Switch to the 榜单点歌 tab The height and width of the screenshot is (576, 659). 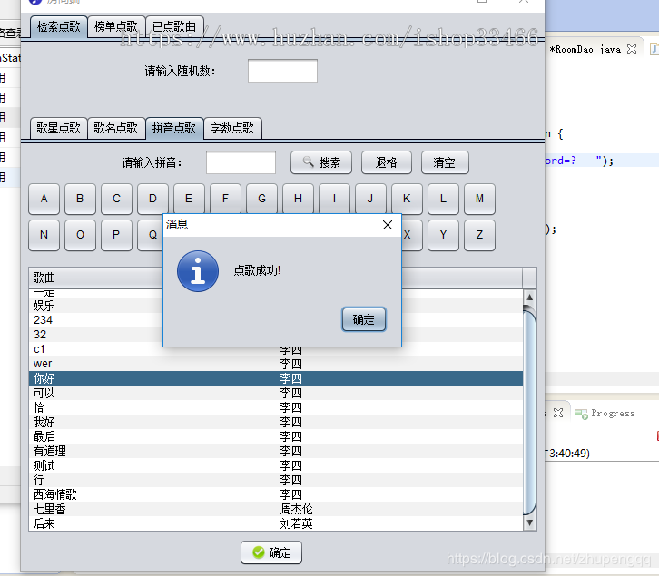(x=116, y=27)
